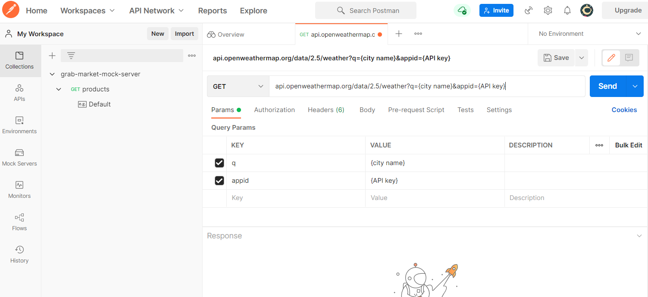Image resolution: width=648 pixels, height=297 pixels.
Task: Open query params column options ellipsis
Action: tap(599, 145)
